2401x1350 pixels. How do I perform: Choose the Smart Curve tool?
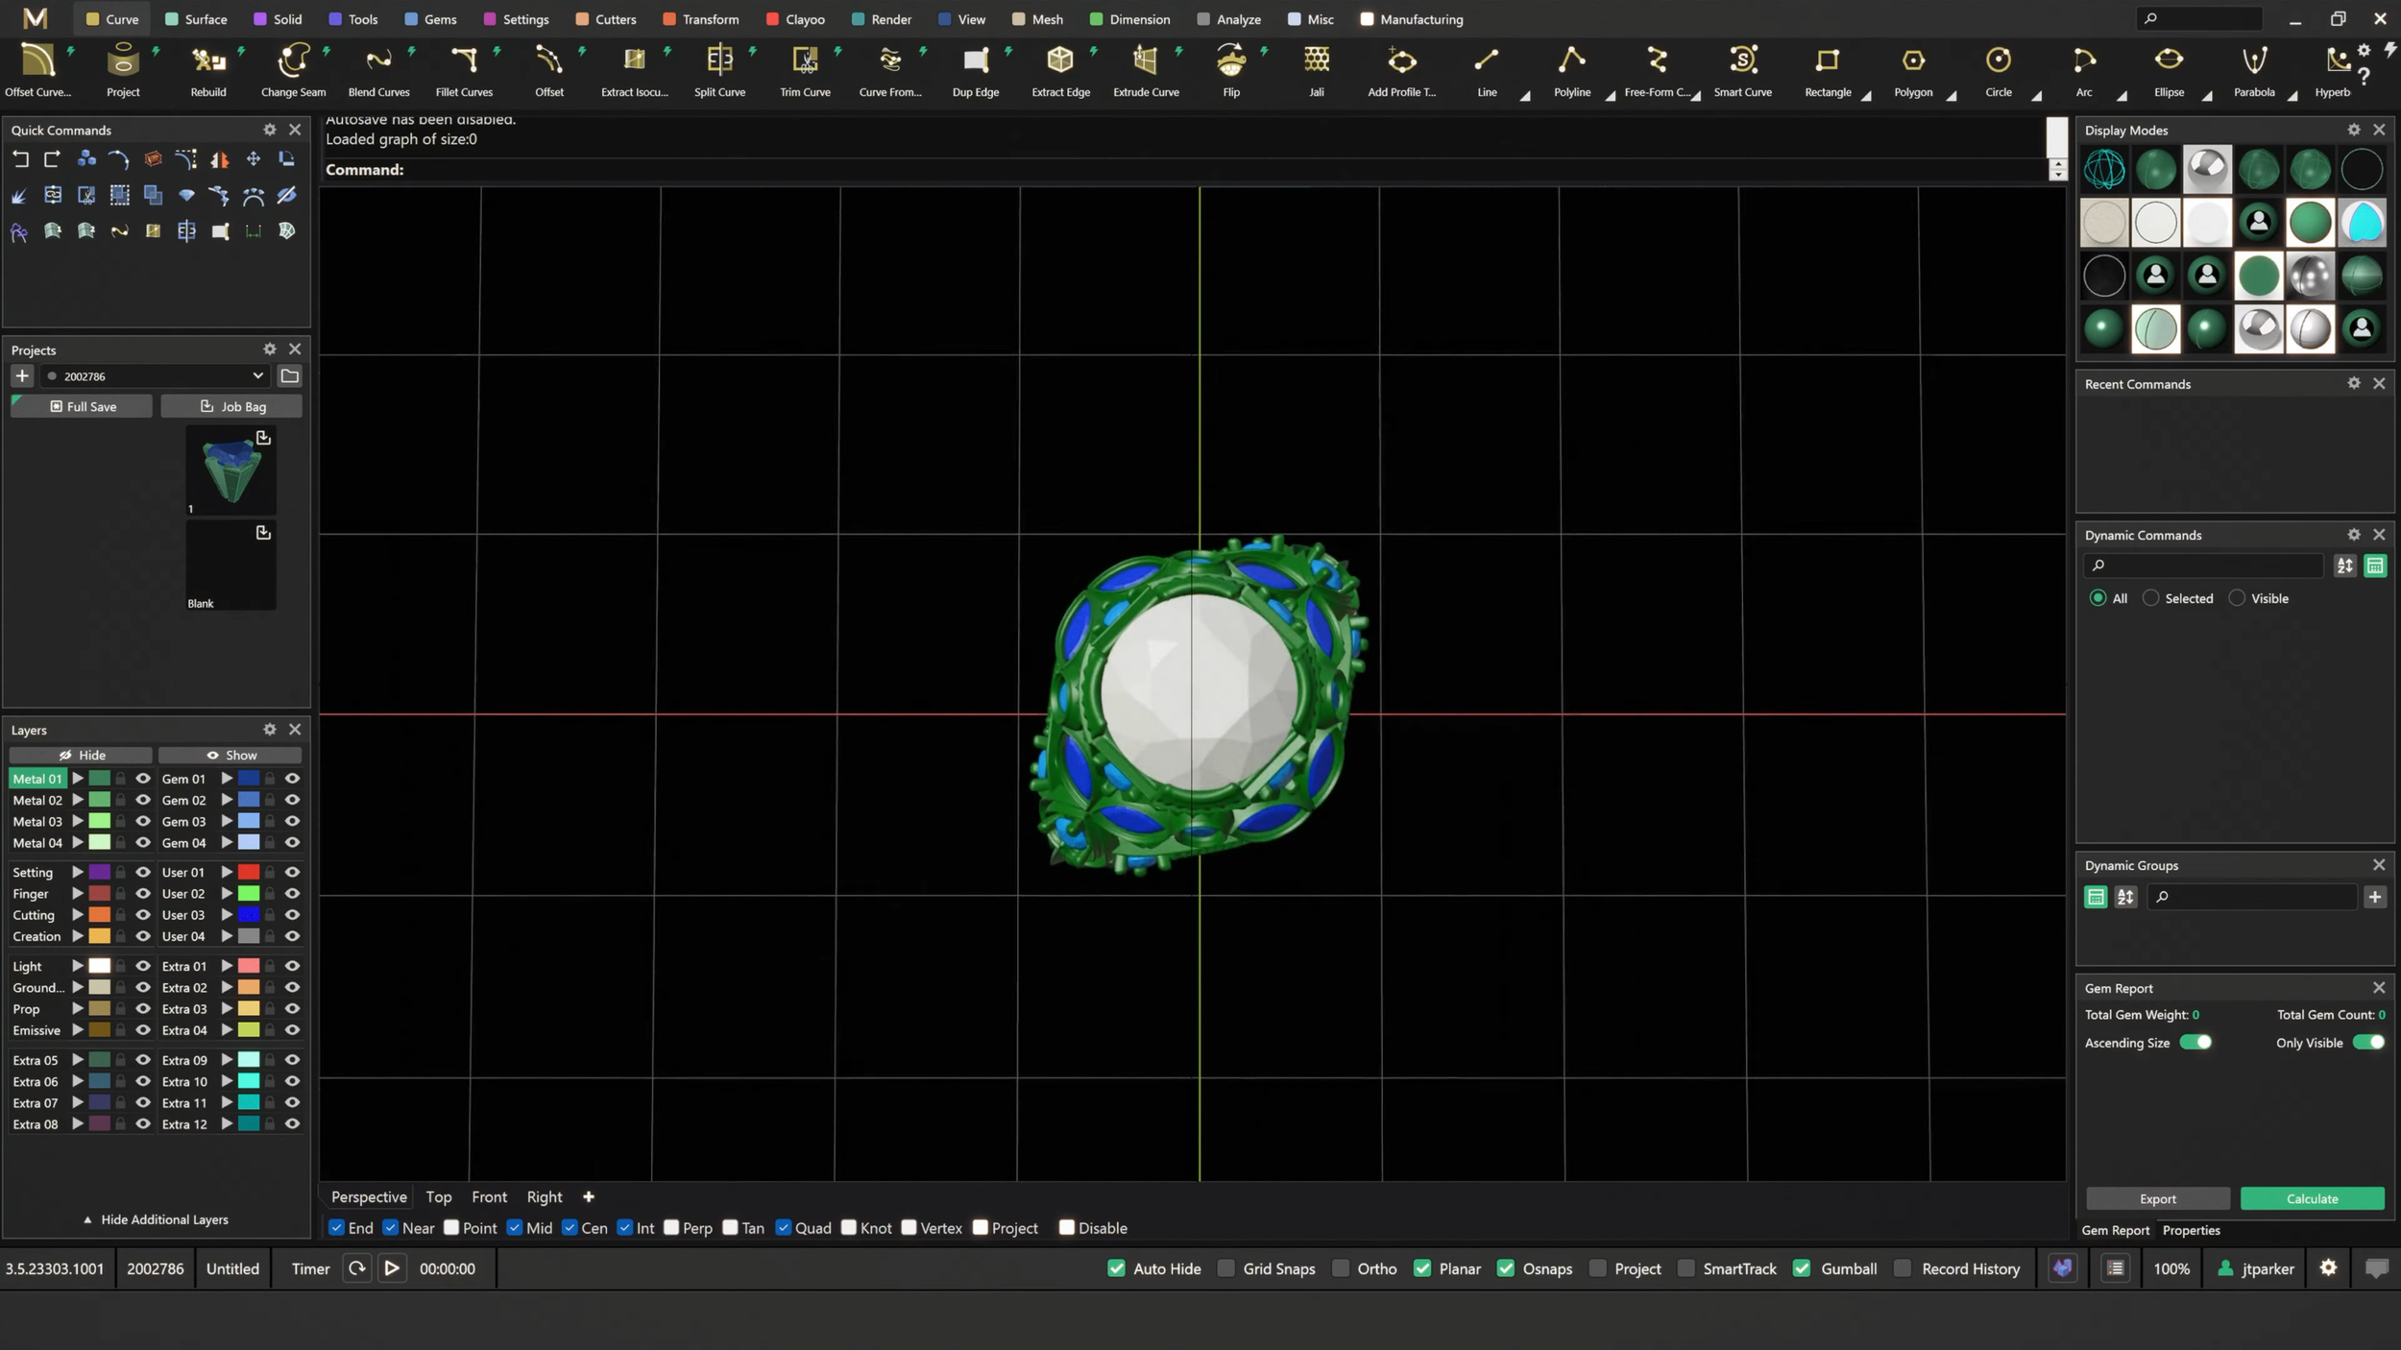pos(1742,69)
